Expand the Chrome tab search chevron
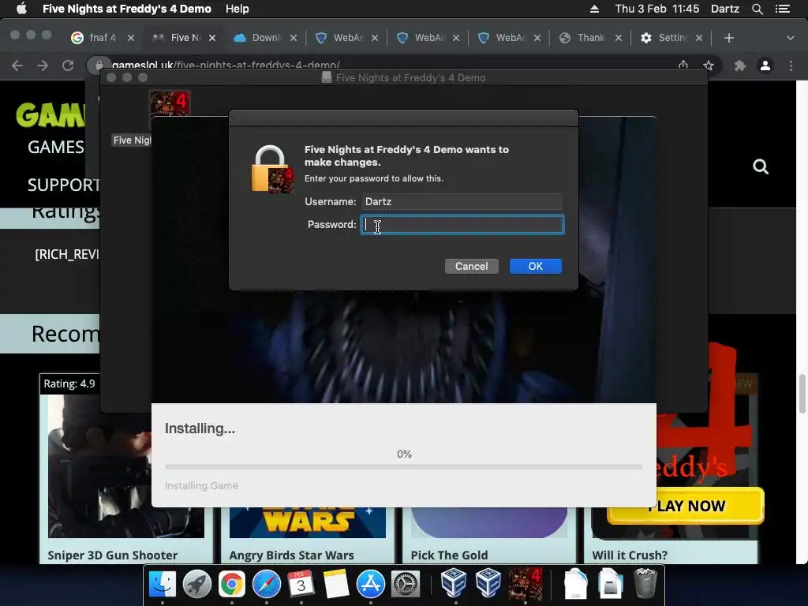The width and height of the screenshot is (808, 606). (x=791, y=38)
